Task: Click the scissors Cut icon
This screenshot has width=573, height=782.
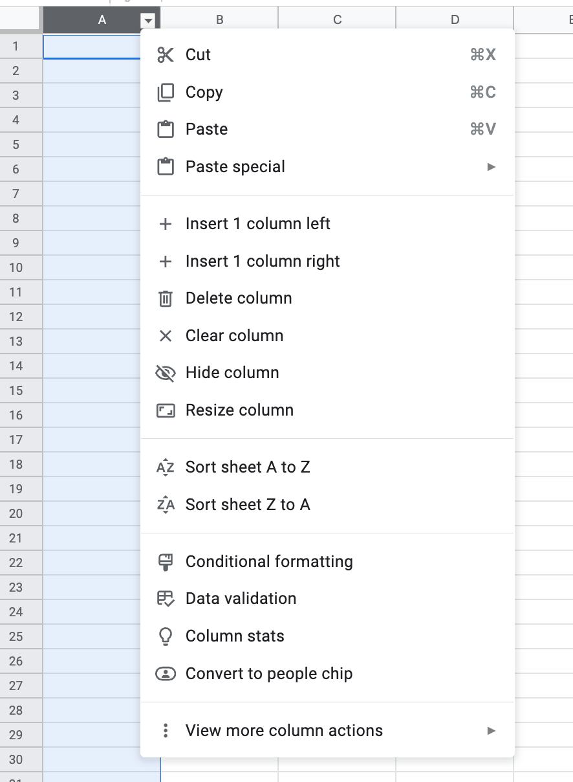Action: click(x=166, y=55)
